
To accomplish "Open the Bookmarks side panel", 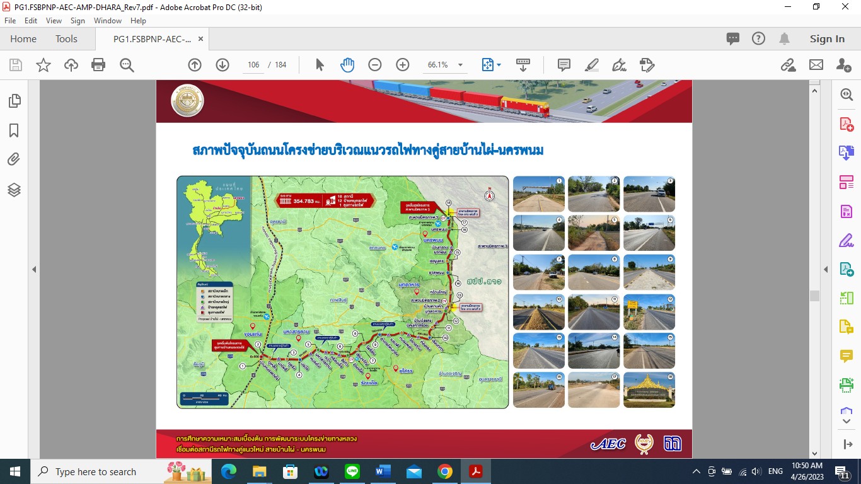I will click(14, 130).
